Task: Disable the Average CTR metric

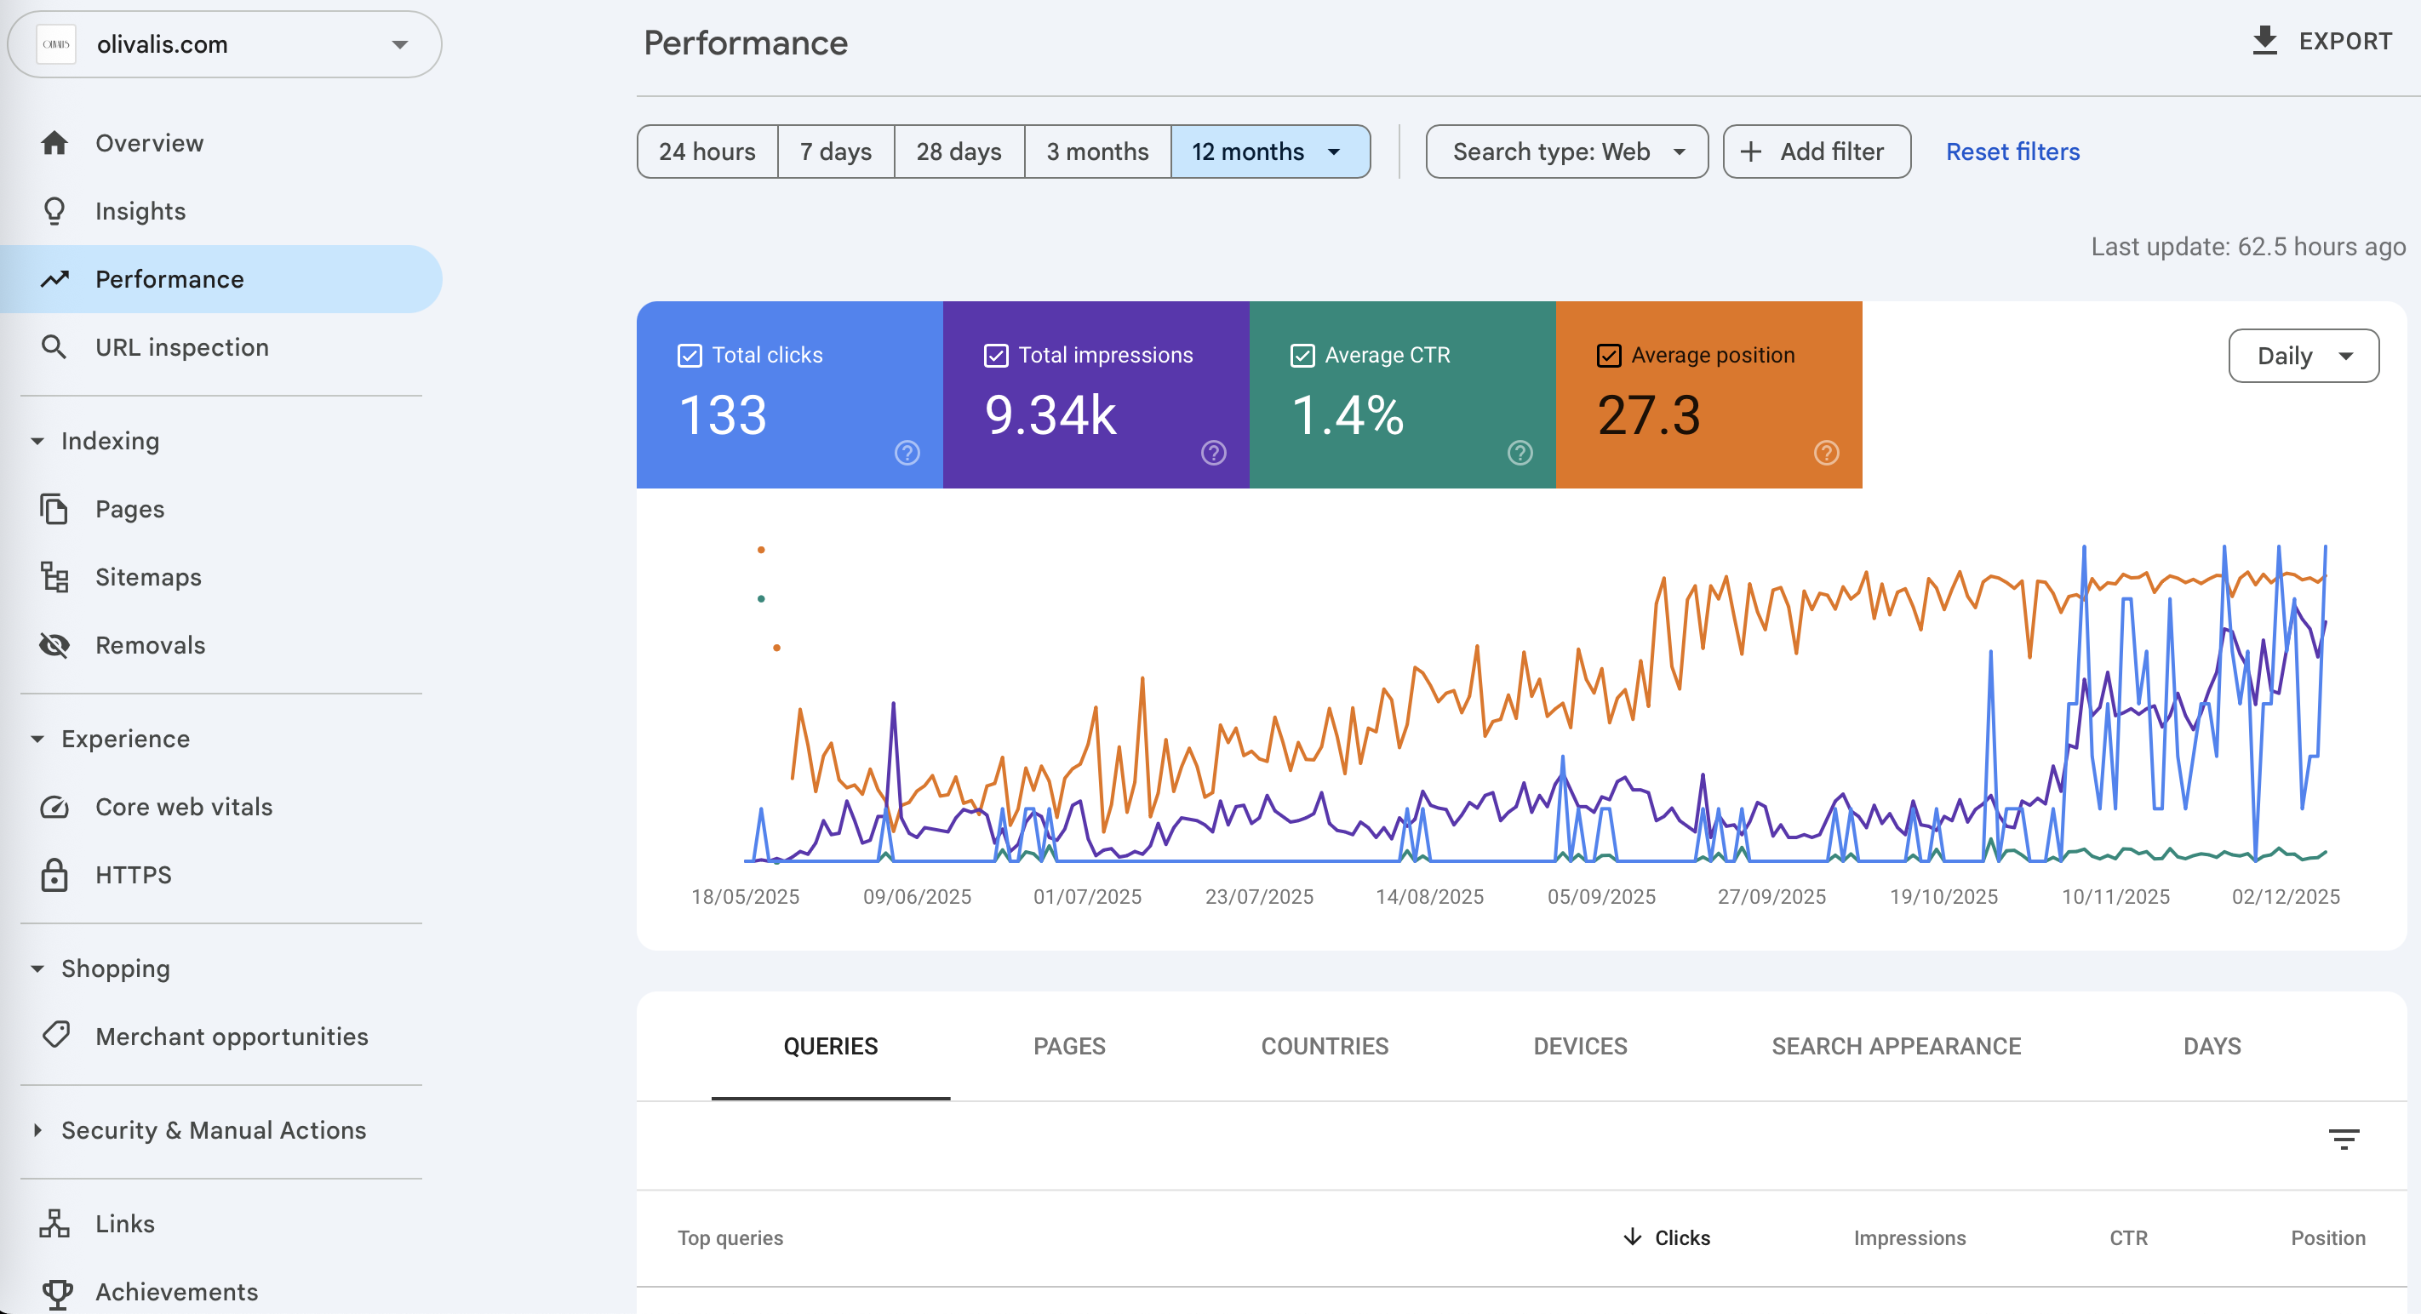Action: 1302,355
